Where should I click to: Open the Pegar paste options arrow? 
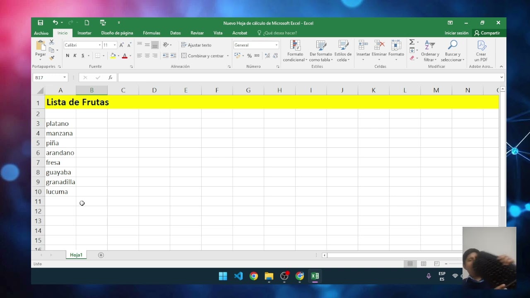[41, 60]
